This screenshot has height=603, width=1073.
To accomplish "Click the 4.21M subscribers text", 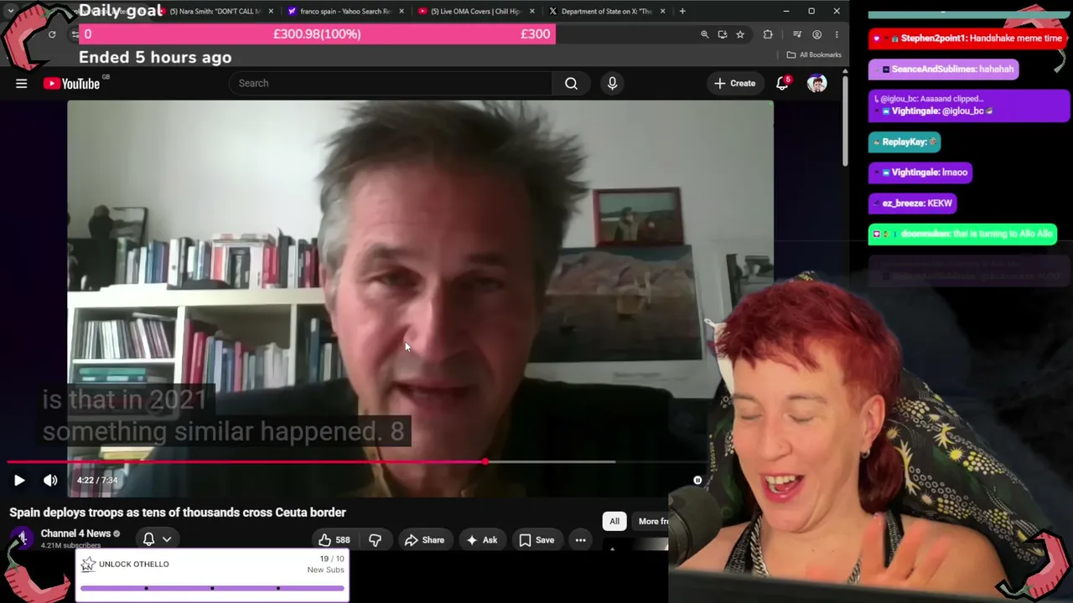I will tap(70, 545).
